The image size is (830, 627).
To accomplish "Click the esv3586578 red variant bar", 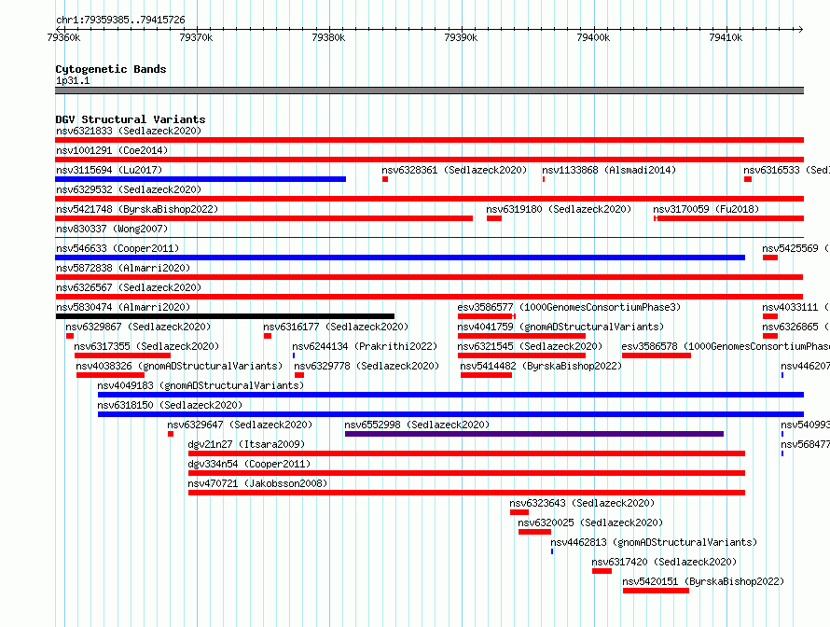I will tap(657, 355).
